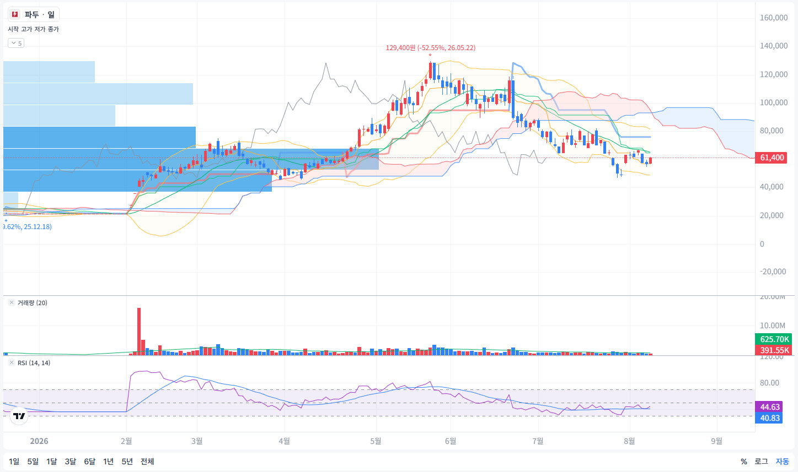Click the -20,000 price axis label
The image size is (798, 472).
(x=773, y=272)
